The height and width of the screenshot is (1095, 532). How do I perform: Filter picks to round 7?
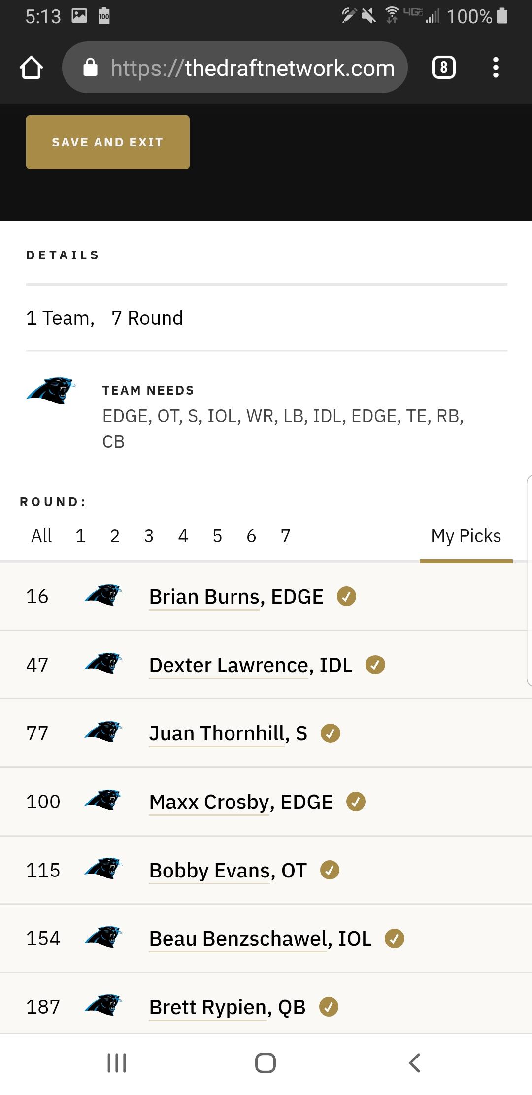pyautogui.click(x=285, y=536)
